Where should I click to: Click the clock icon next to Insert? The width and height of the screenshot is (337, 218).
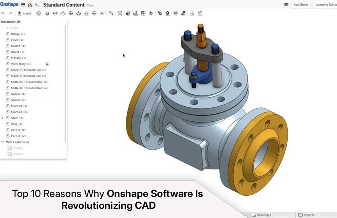[x=38, y=13]
